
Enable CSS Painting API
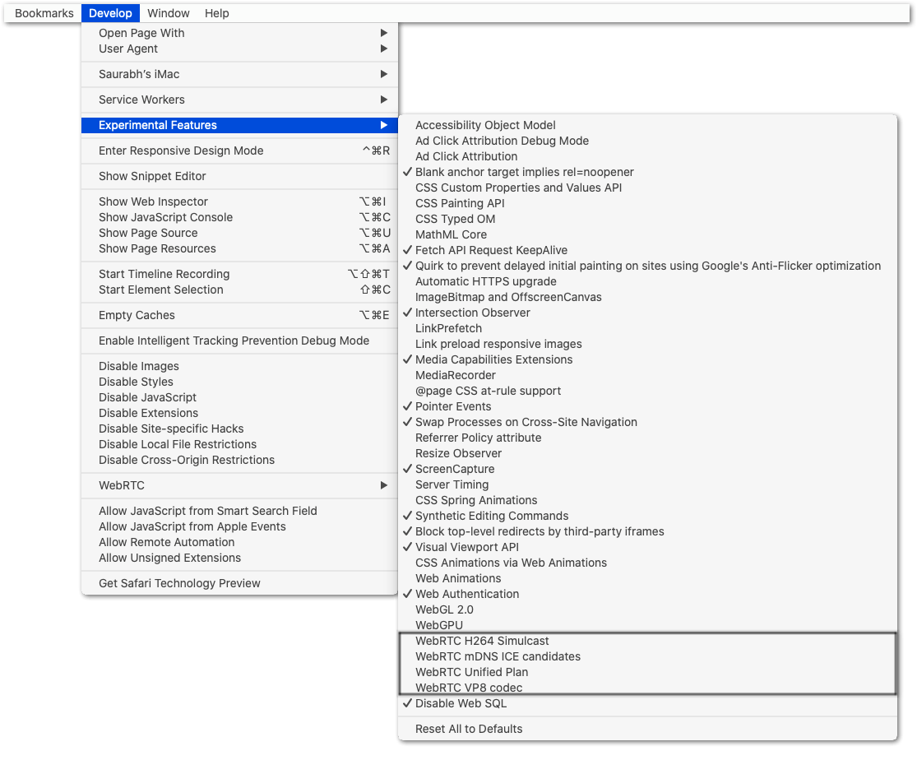(647, 204)
